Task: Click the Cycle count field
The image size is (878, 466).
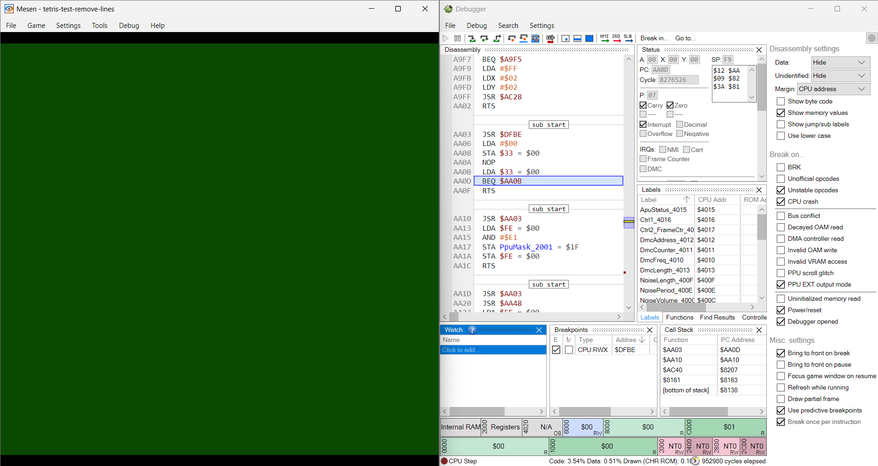Action: tap(678, 80)
